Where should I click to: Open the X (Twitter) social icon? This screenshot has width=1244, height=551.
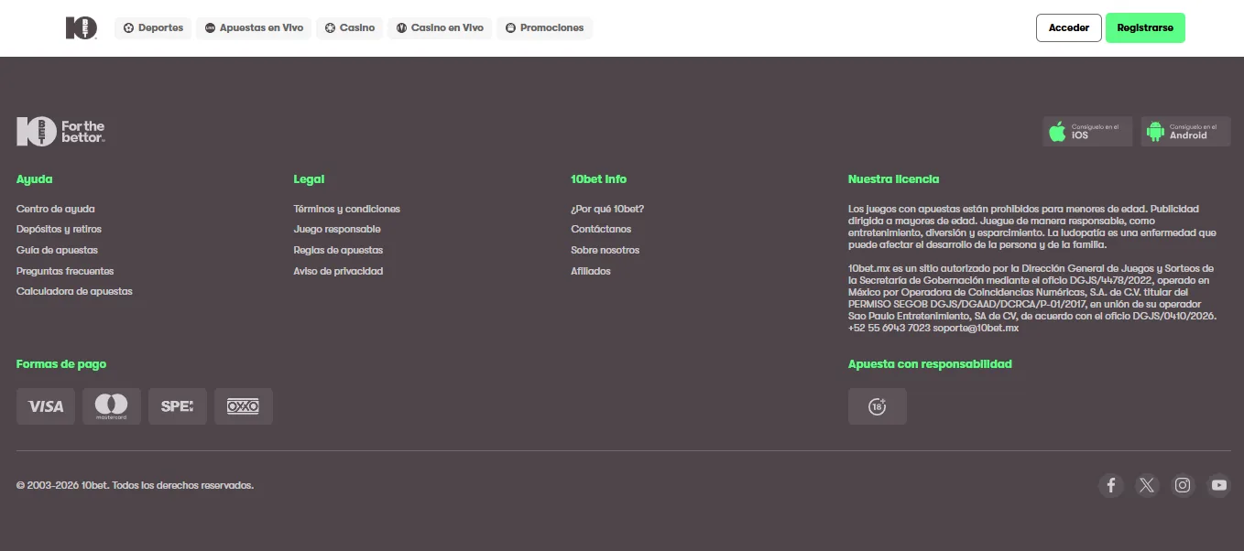[x=1147, y=486]
